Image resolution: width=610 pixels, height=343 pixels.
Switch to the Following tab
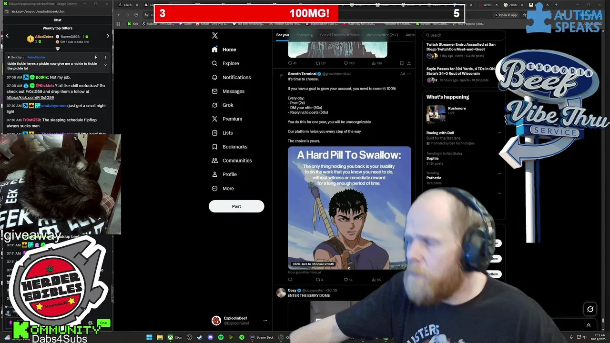[x=305, y=35]
